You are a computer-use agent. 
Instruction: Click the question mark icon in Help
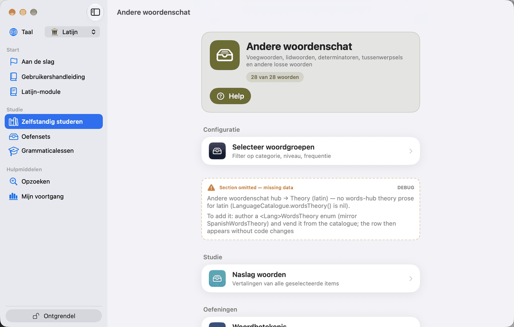pyautogui.click(x=221, y=96)
